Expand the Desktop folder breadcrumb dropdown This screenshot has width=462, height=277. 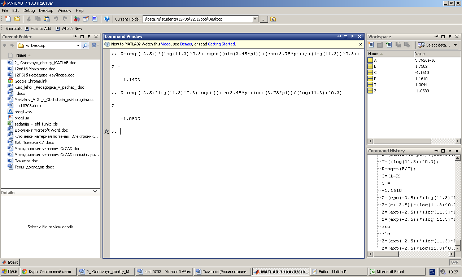pos(78,45)
